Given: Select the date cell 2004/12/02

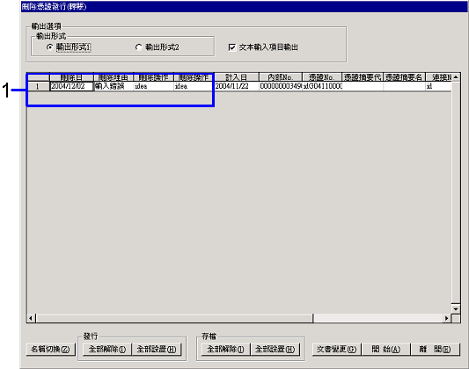Looking at the screenshot, I should tap(71, 86).
